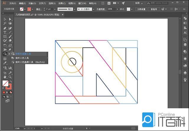Screen dimensions: 189x131
Task: Open the 效果(C) menu
Action: tap(62, 3)
